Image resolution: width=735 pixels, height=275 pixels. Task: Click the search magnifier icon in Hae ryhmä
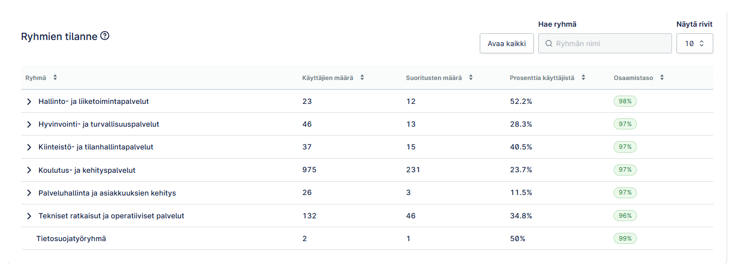(549, 43)
